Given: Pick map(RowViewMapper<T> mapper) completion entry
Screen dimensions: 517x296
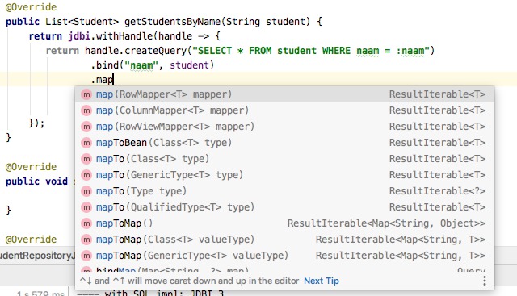Looking at the screenshot, I should click(284, 127).
